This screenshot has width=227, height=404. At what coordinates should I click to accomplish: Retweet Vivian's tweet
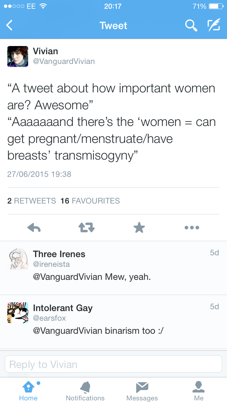pyautogui.click(x=87, y=227)
